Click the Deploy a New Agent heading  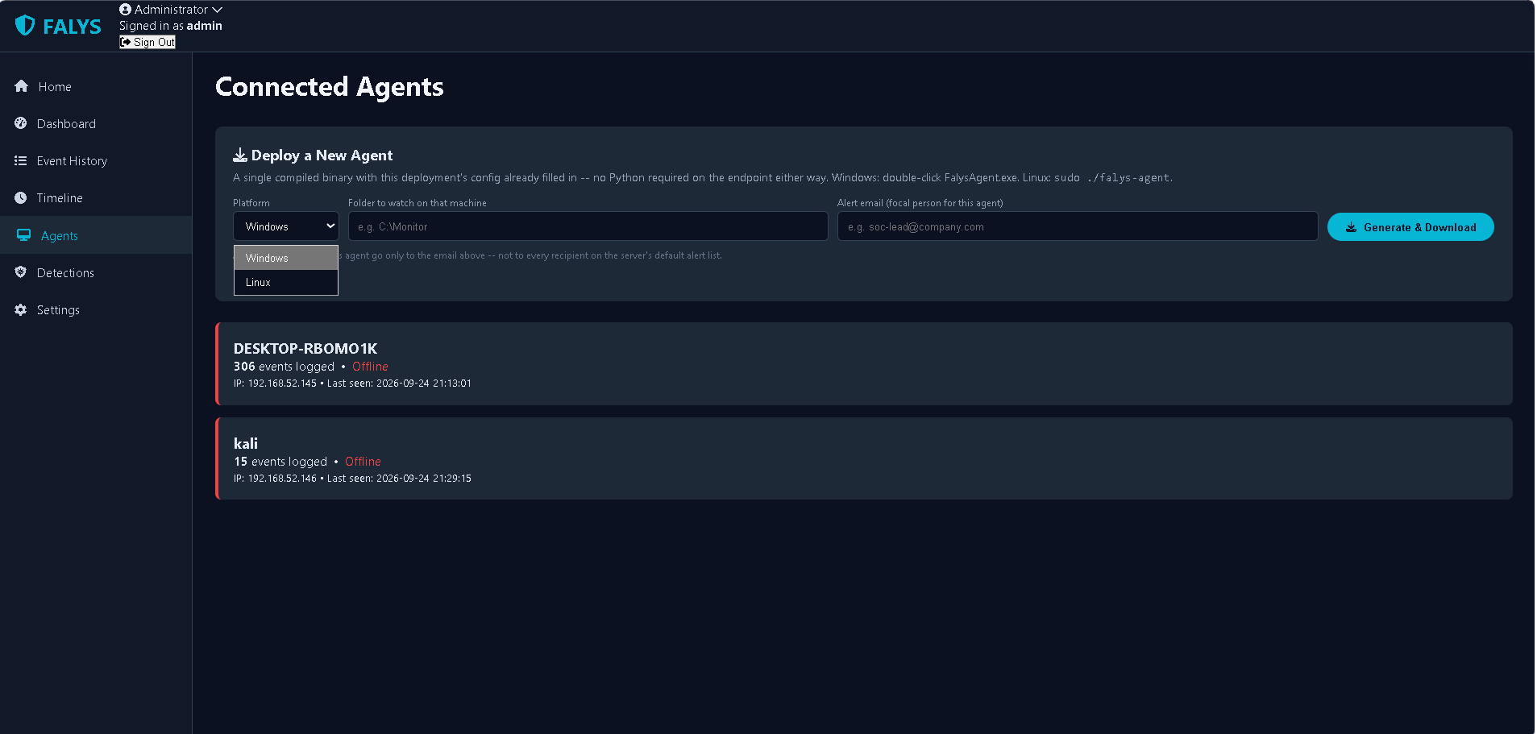322,156
